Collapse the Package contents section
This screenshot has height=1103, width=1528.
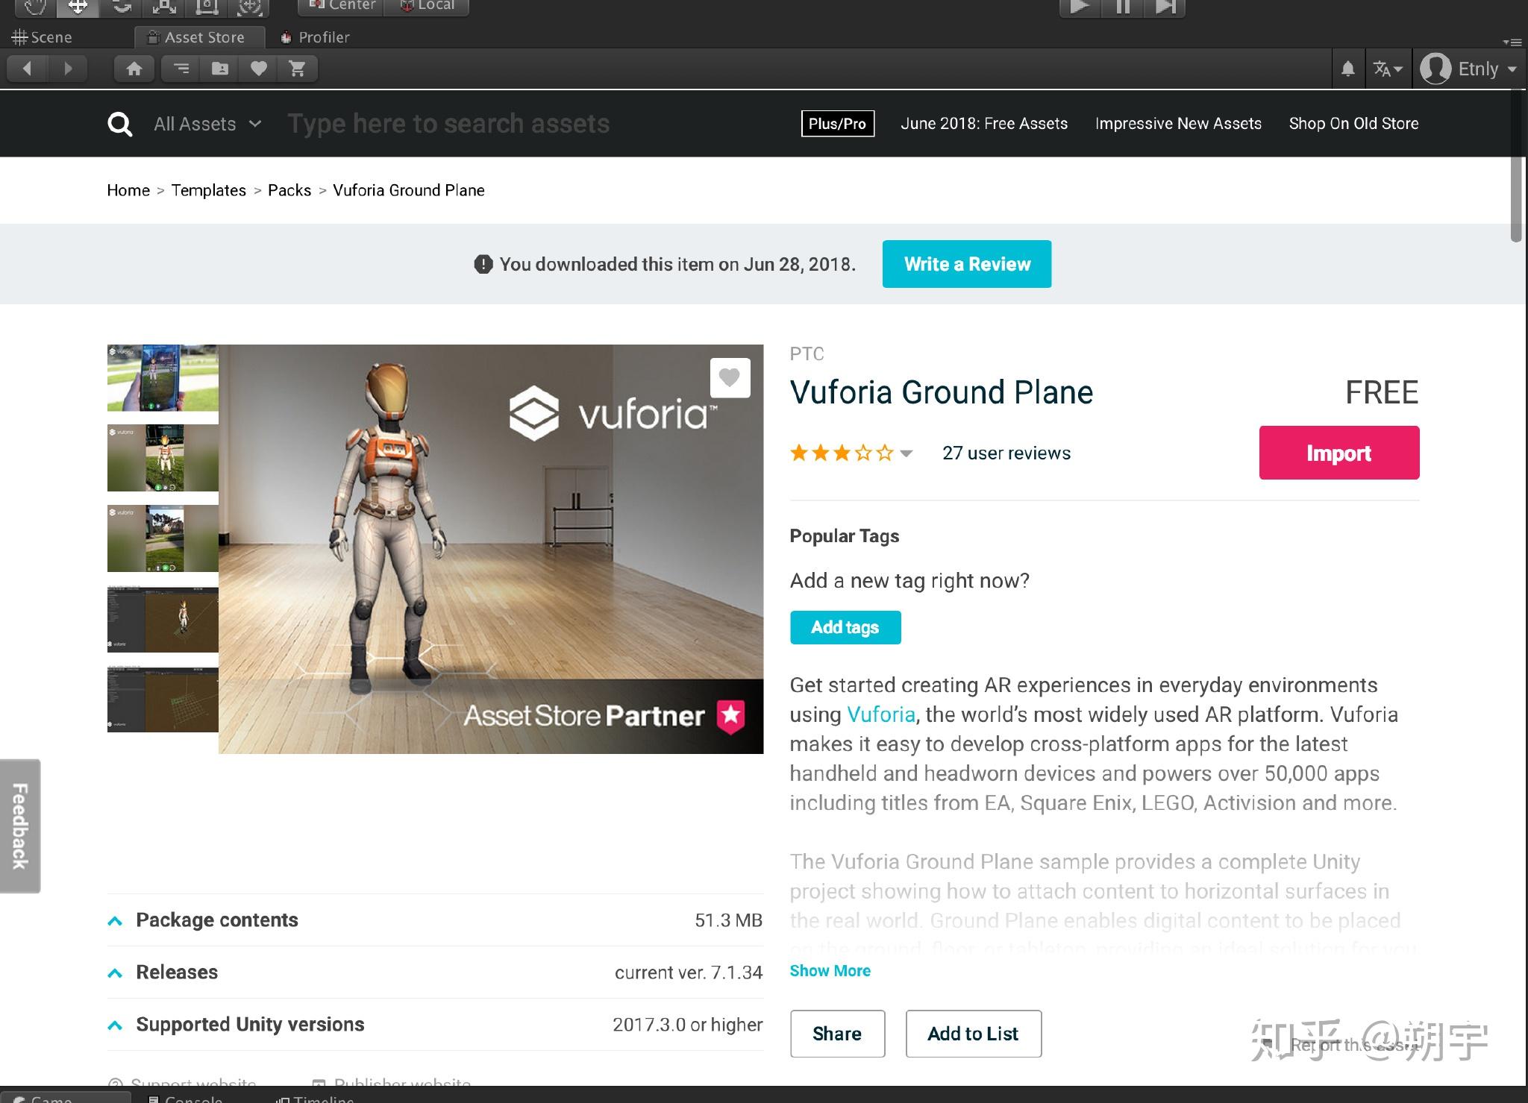115,921
